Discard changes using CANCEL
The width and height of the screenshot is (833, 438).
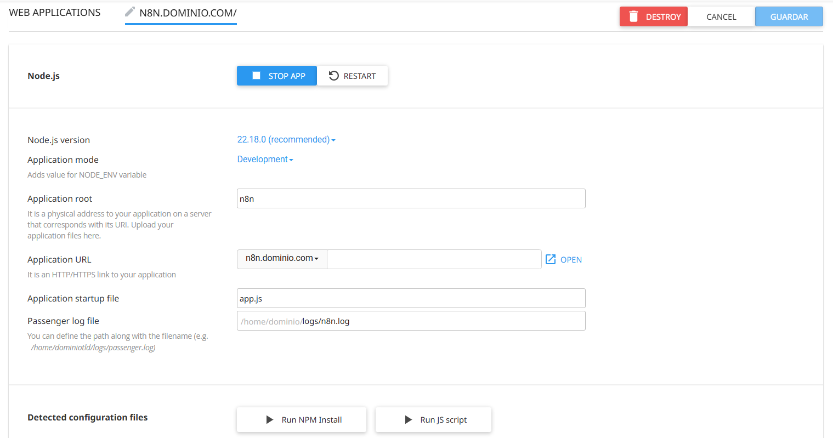pyautogui.click(x=721, y=16)
